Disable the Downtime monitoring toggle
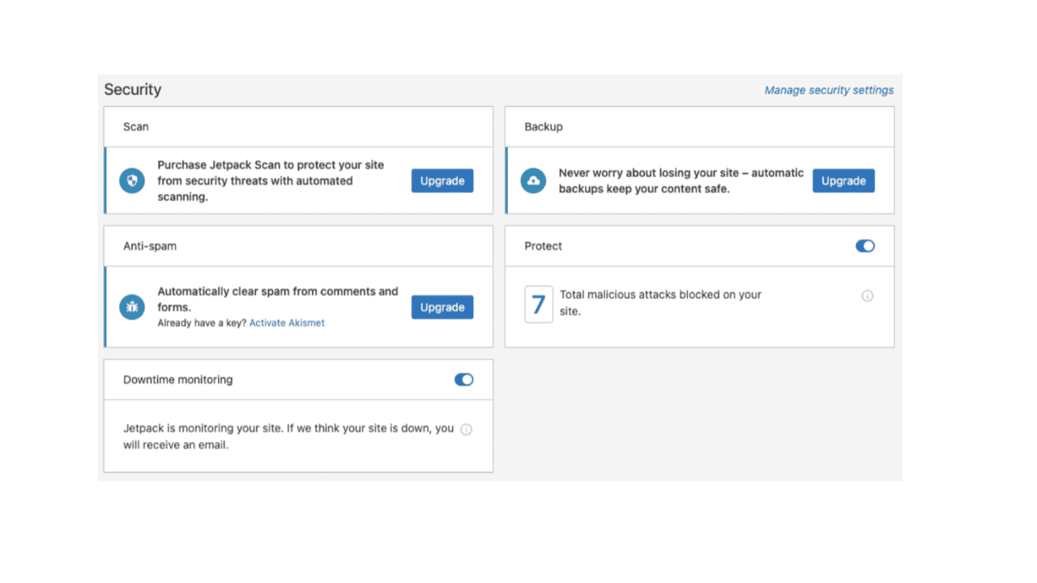 click(464, 380)
